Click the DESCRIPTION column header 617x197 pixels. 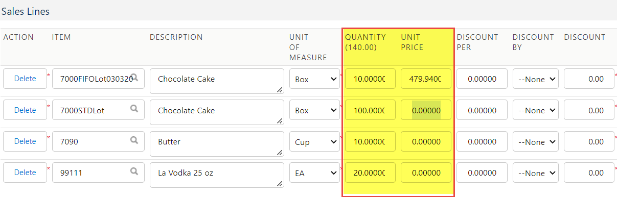click(x=176, y=37)
